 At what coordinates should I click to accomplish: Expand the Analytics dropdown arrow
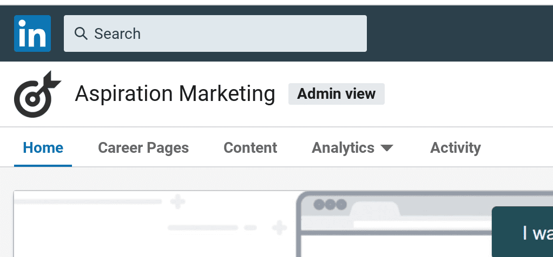click(x=387, y=148)
